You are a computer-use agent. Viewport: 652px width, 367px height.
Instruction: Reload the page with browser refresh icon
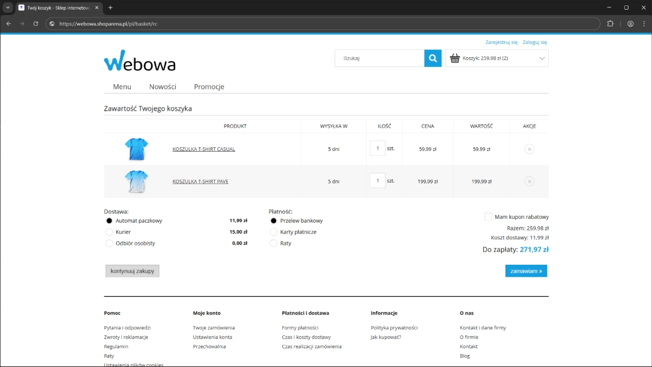[x=36, y=24]
